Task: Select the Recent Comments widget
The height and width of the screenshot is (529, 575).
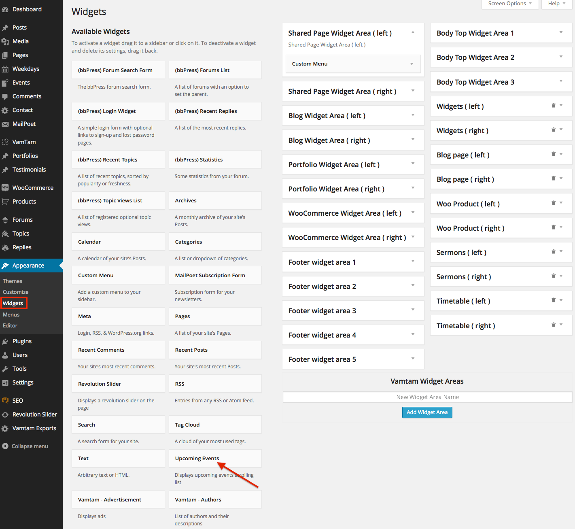Action: coord(119,350)
